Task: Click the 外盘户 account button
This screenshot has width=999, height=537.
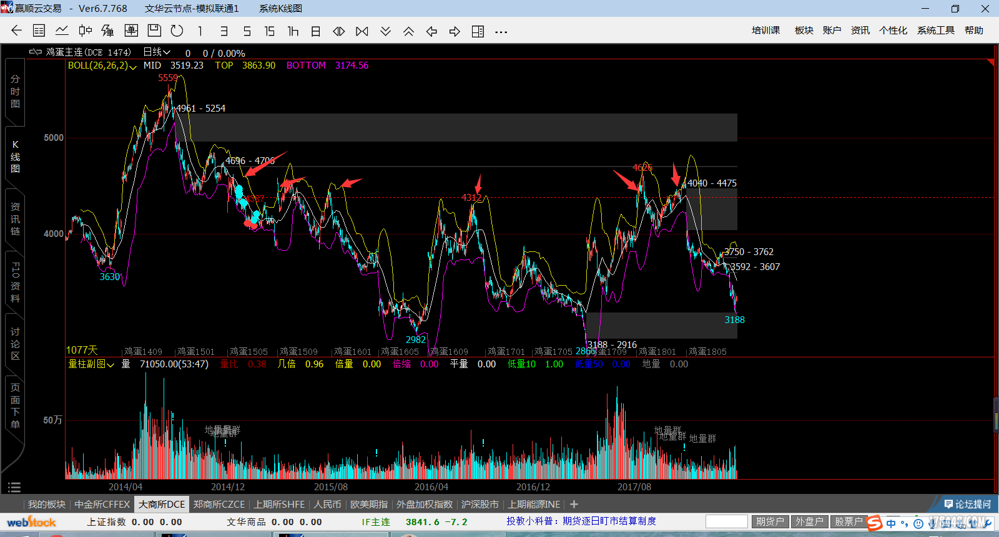Action: (809, 521)
